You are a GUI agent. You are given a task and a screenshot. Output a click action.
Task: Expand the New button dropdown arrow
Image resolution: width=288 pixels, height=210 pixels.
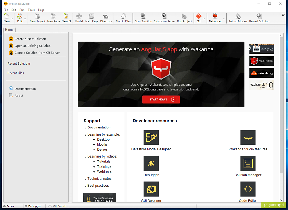[x=12, y=19]
